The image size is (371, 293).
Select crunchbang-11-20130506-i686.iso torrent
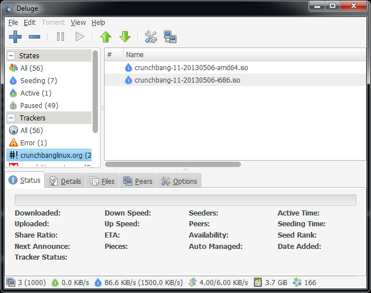[235, 80]
